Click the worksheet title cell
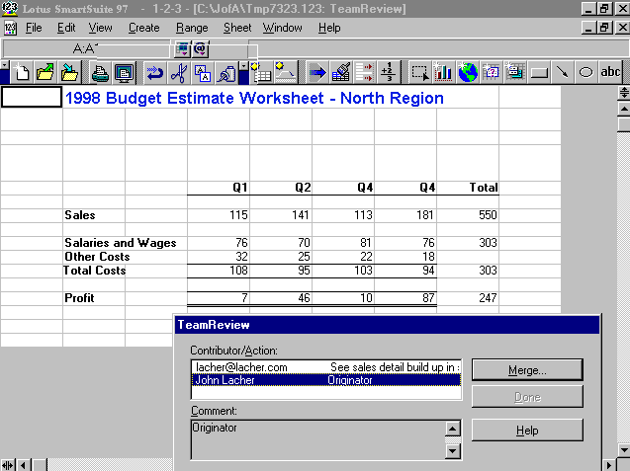The width and height of the screenshot is (630, 471). (254, 99)
